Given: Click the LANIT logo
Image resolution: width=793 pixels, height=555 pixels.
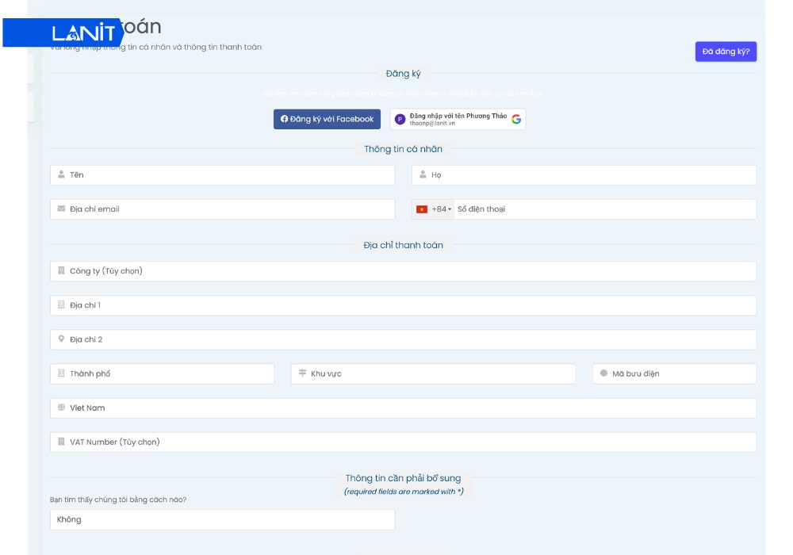Looking at the screenshot, I should (x=83, y=33).
